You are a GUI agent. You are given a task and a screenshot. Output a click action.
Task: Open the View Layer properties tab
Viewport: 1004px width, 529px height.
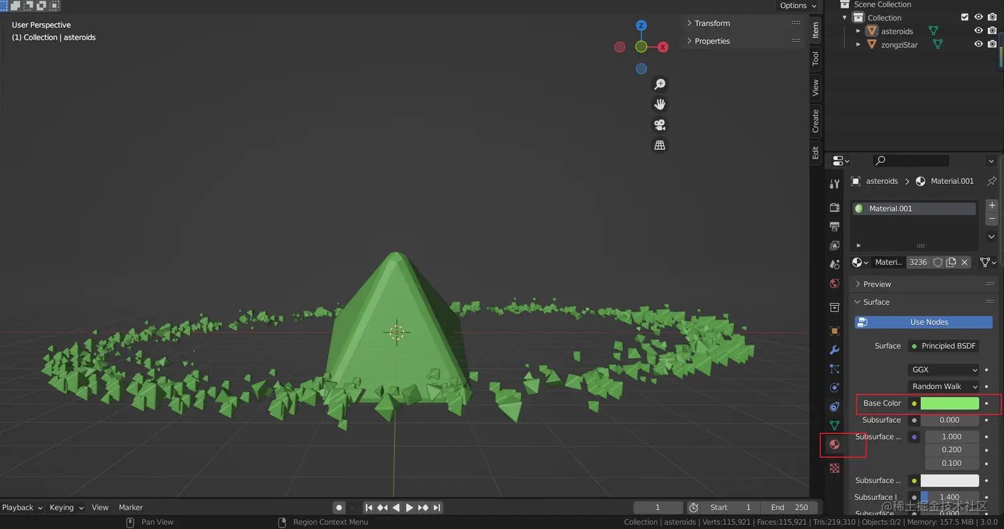pyautogui.click(x=835, y=246)
